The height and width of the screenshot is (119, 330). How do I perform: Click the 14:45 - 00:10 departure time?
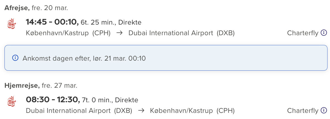click(52, 22)
